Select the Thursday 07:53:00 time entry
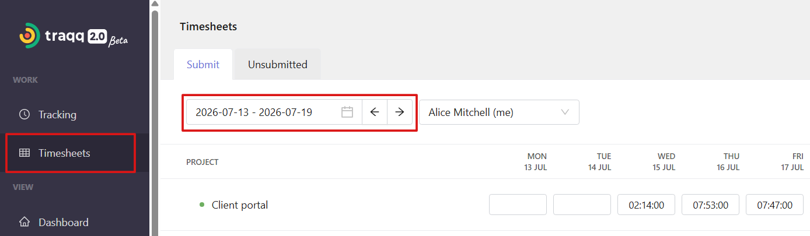This screenshot has width=810, height=236. [x=710, y=205]
